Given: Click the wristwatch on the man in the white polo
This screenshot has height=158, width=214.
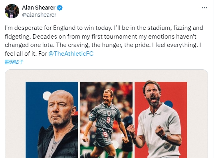Looking at the screenshot, I should (x=164, y=137).
